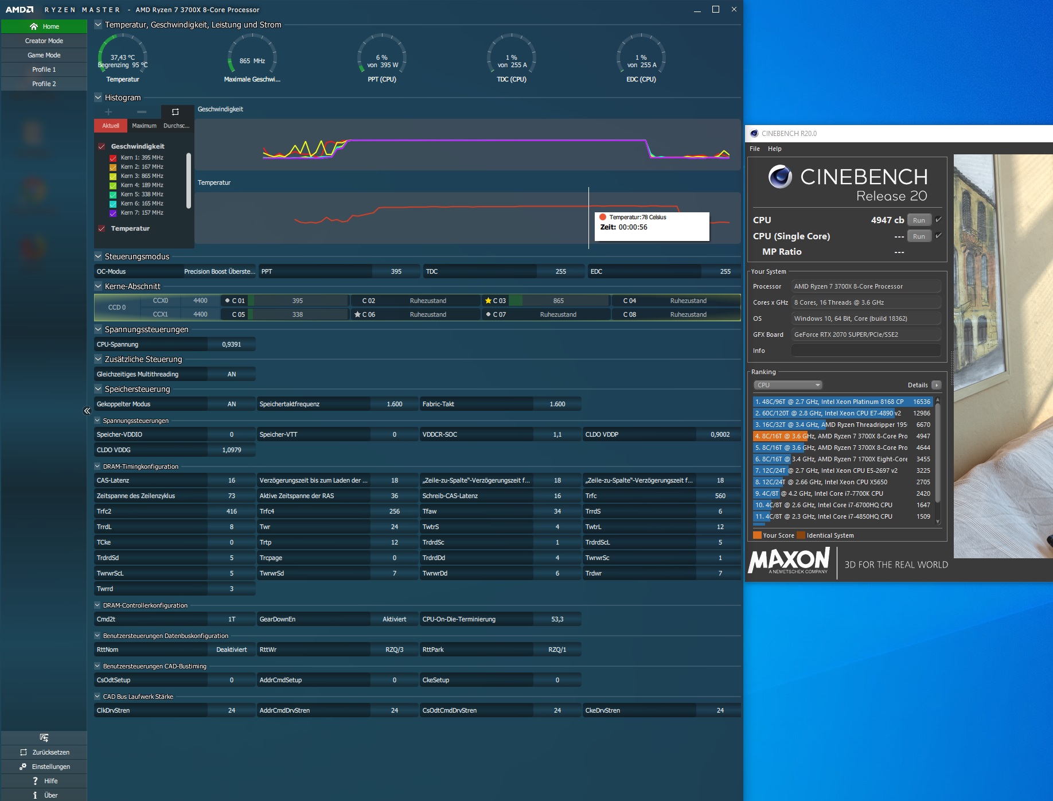Uncheck the Temperatur histogram checkbox
The height and width of the screenshot is (801, 1053).
(x=102, y=228)
